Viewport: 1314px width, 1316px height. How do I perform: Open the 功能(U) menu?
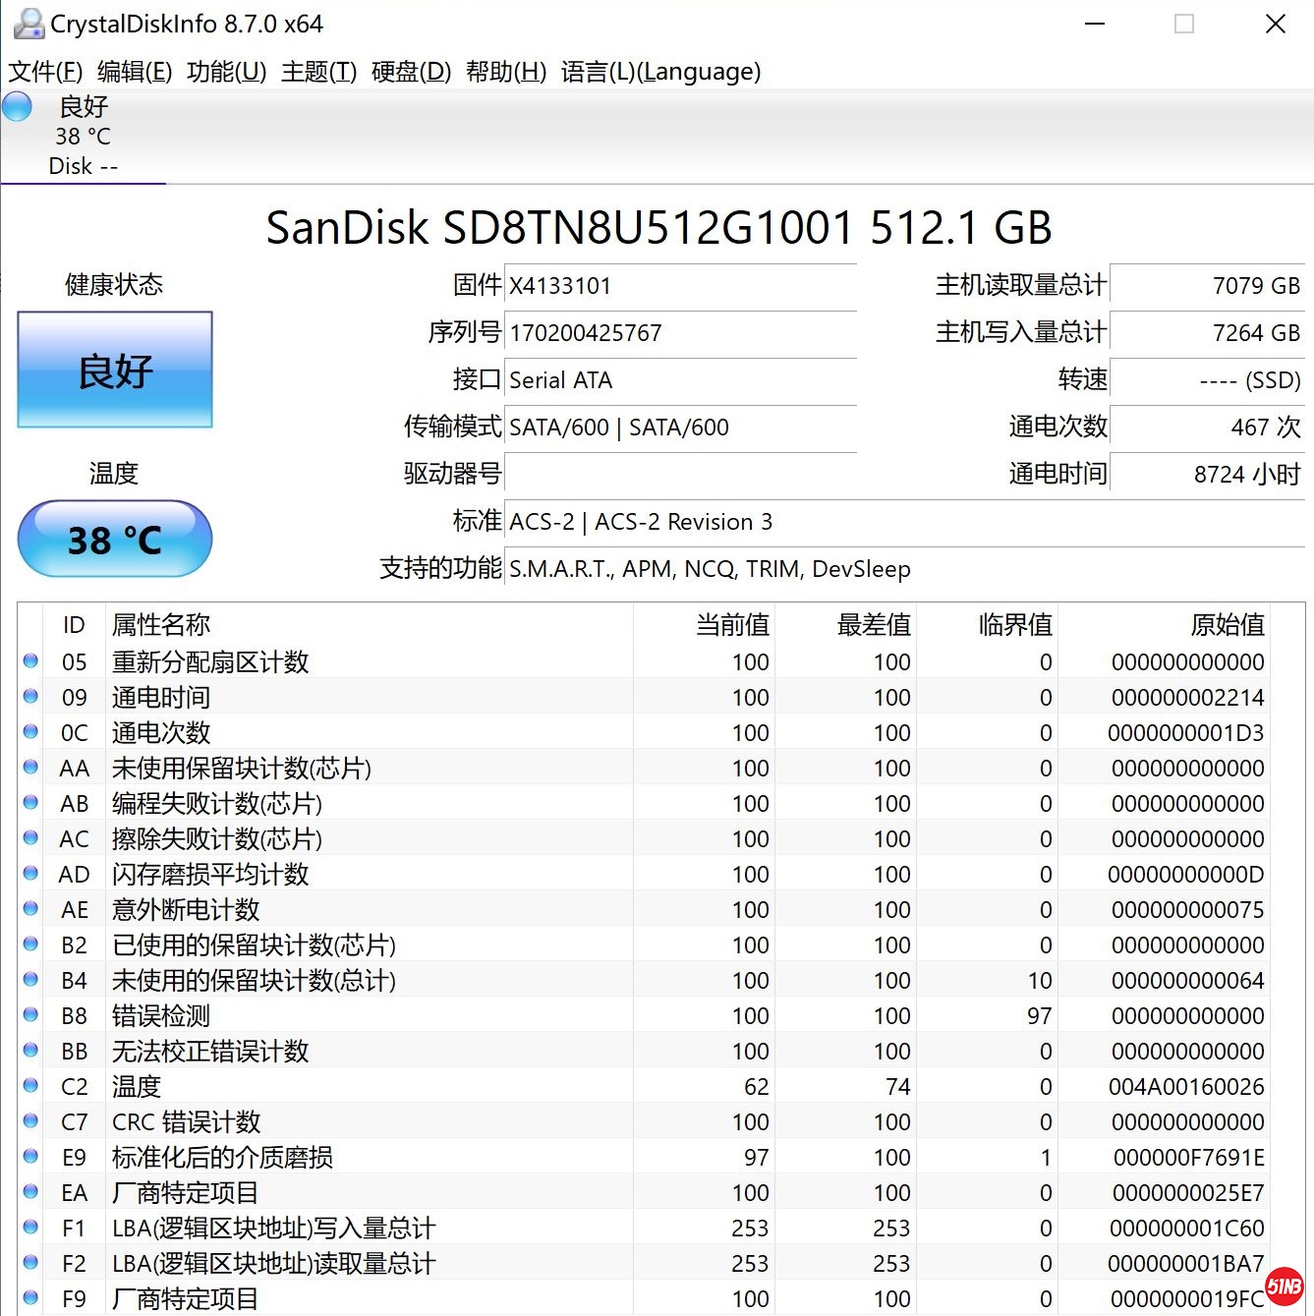pyautogui.click(x=226, y=72)
